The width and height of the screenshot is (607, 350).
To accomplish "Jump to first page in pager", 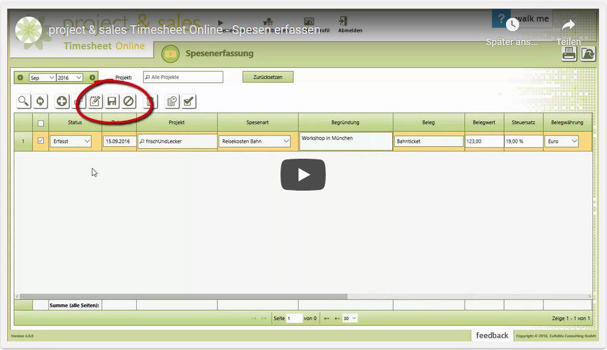I will coord(253,318).
